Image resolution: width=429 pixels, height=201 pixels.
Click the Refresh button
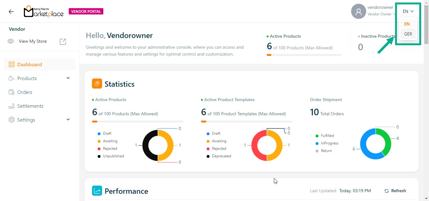[x=395, y=191]
